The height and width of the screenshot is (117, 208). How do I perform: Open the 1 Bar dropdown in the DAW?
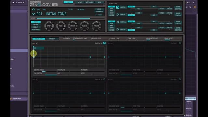[x=21, y=3]
